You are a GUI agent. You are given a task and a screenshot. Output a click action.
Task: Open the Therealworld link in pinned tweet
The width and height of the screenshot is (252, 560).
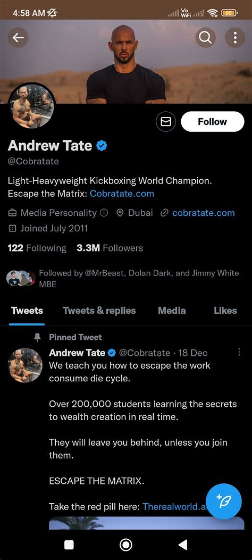pyautogui.click(x=174, y=506)
